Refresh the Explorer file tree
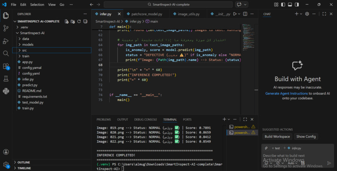Viewport: 337px width, 171px height. point(79,21)
